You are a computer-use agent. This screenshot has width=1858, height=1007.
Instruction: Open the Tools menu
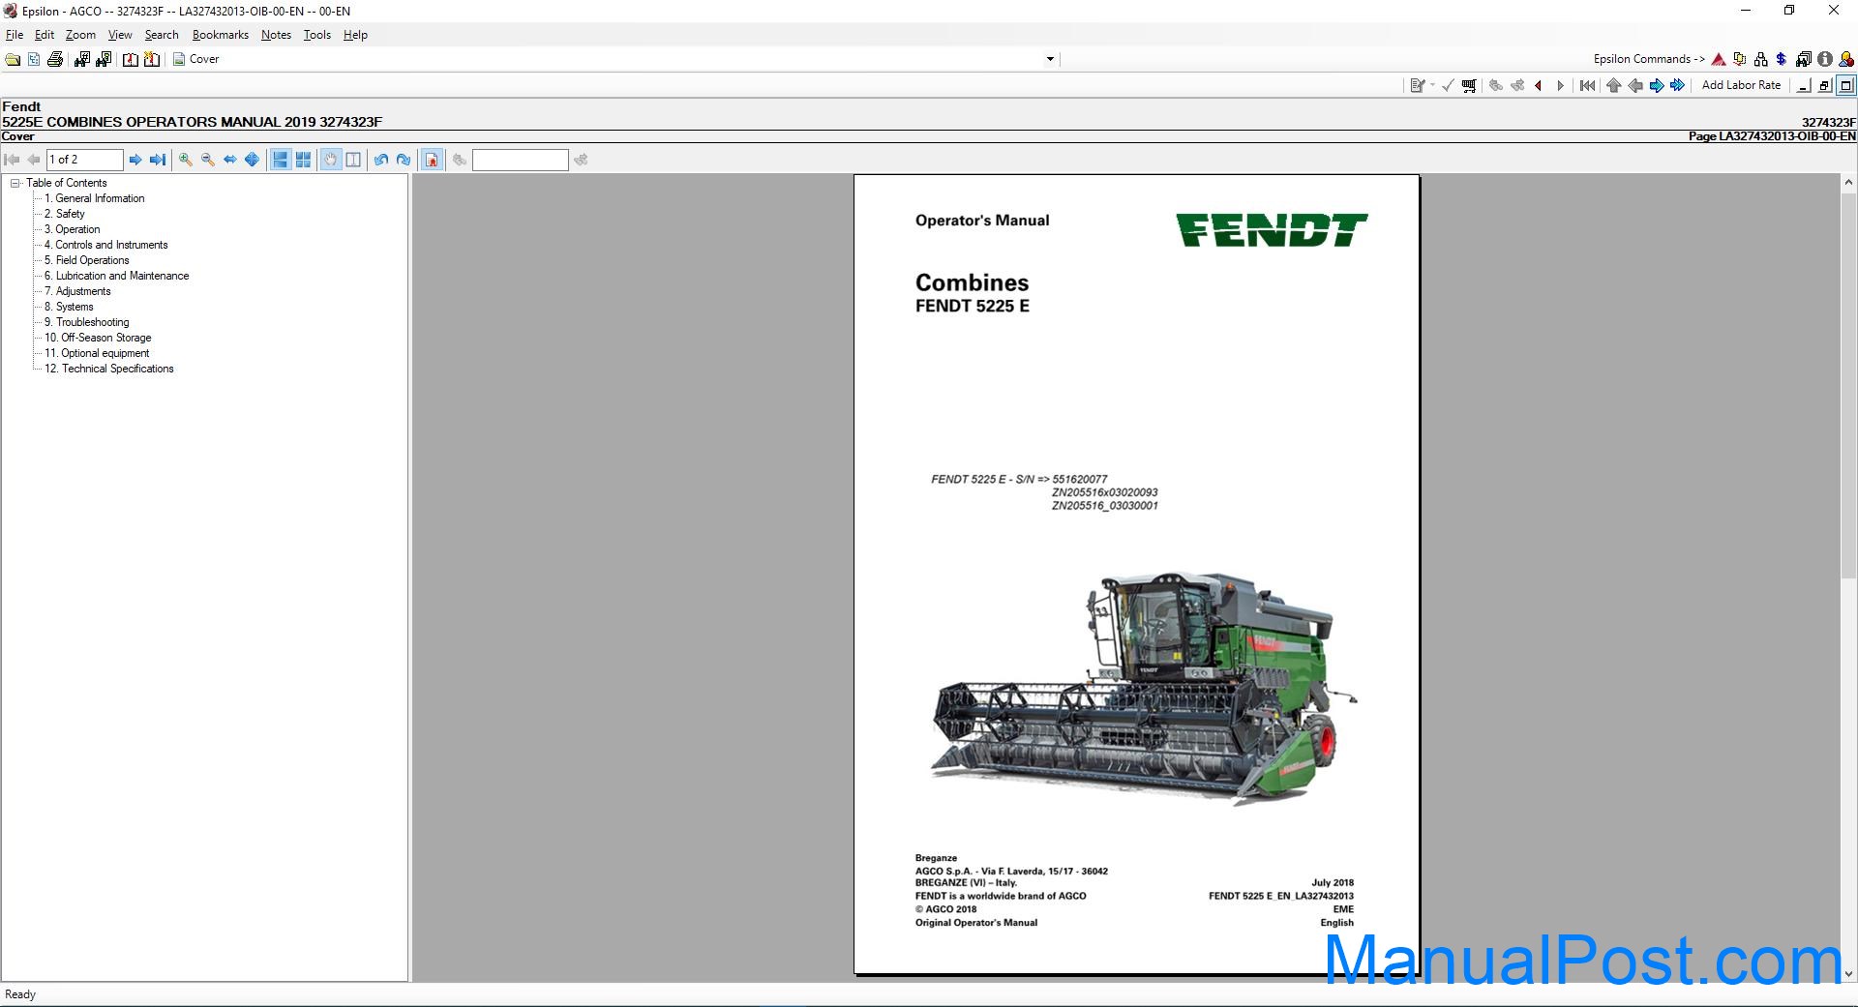317,35
